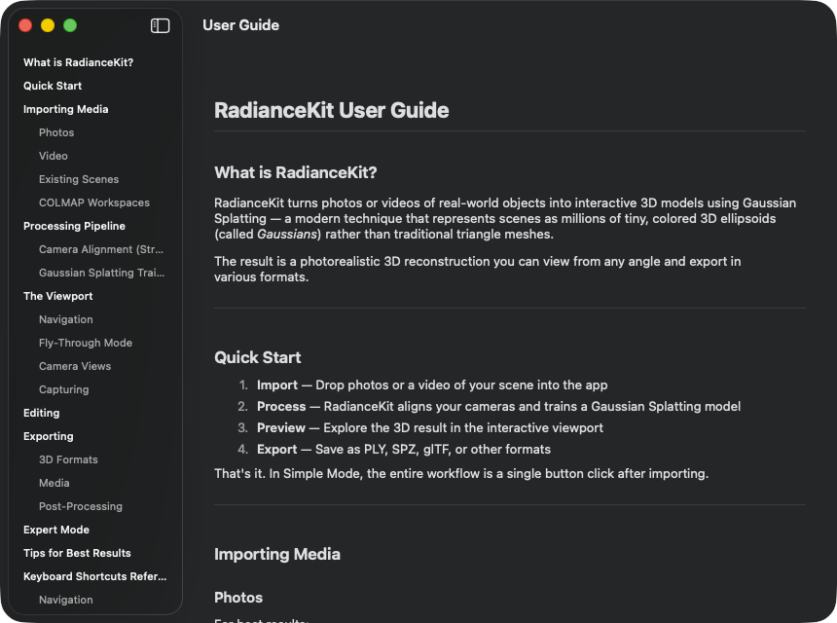The width and height of the screenshot is (837, 623).
Task: Click the italic word 'Gaussians'
Action: click(x=287, y=235)
